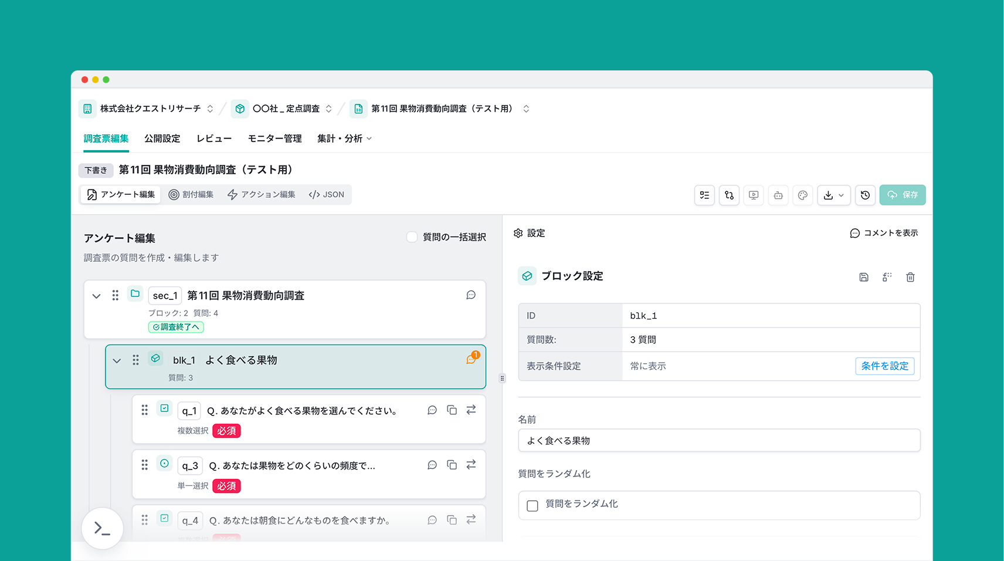Click the multiple-choice type icon on q_1
This screenshot has width=1004, height=561.
165,408
